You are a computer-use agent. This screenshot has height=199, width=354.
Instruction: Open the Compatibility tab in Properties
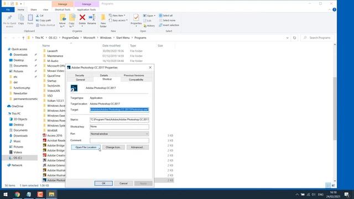pyautogui.click(x=136, y=80)
